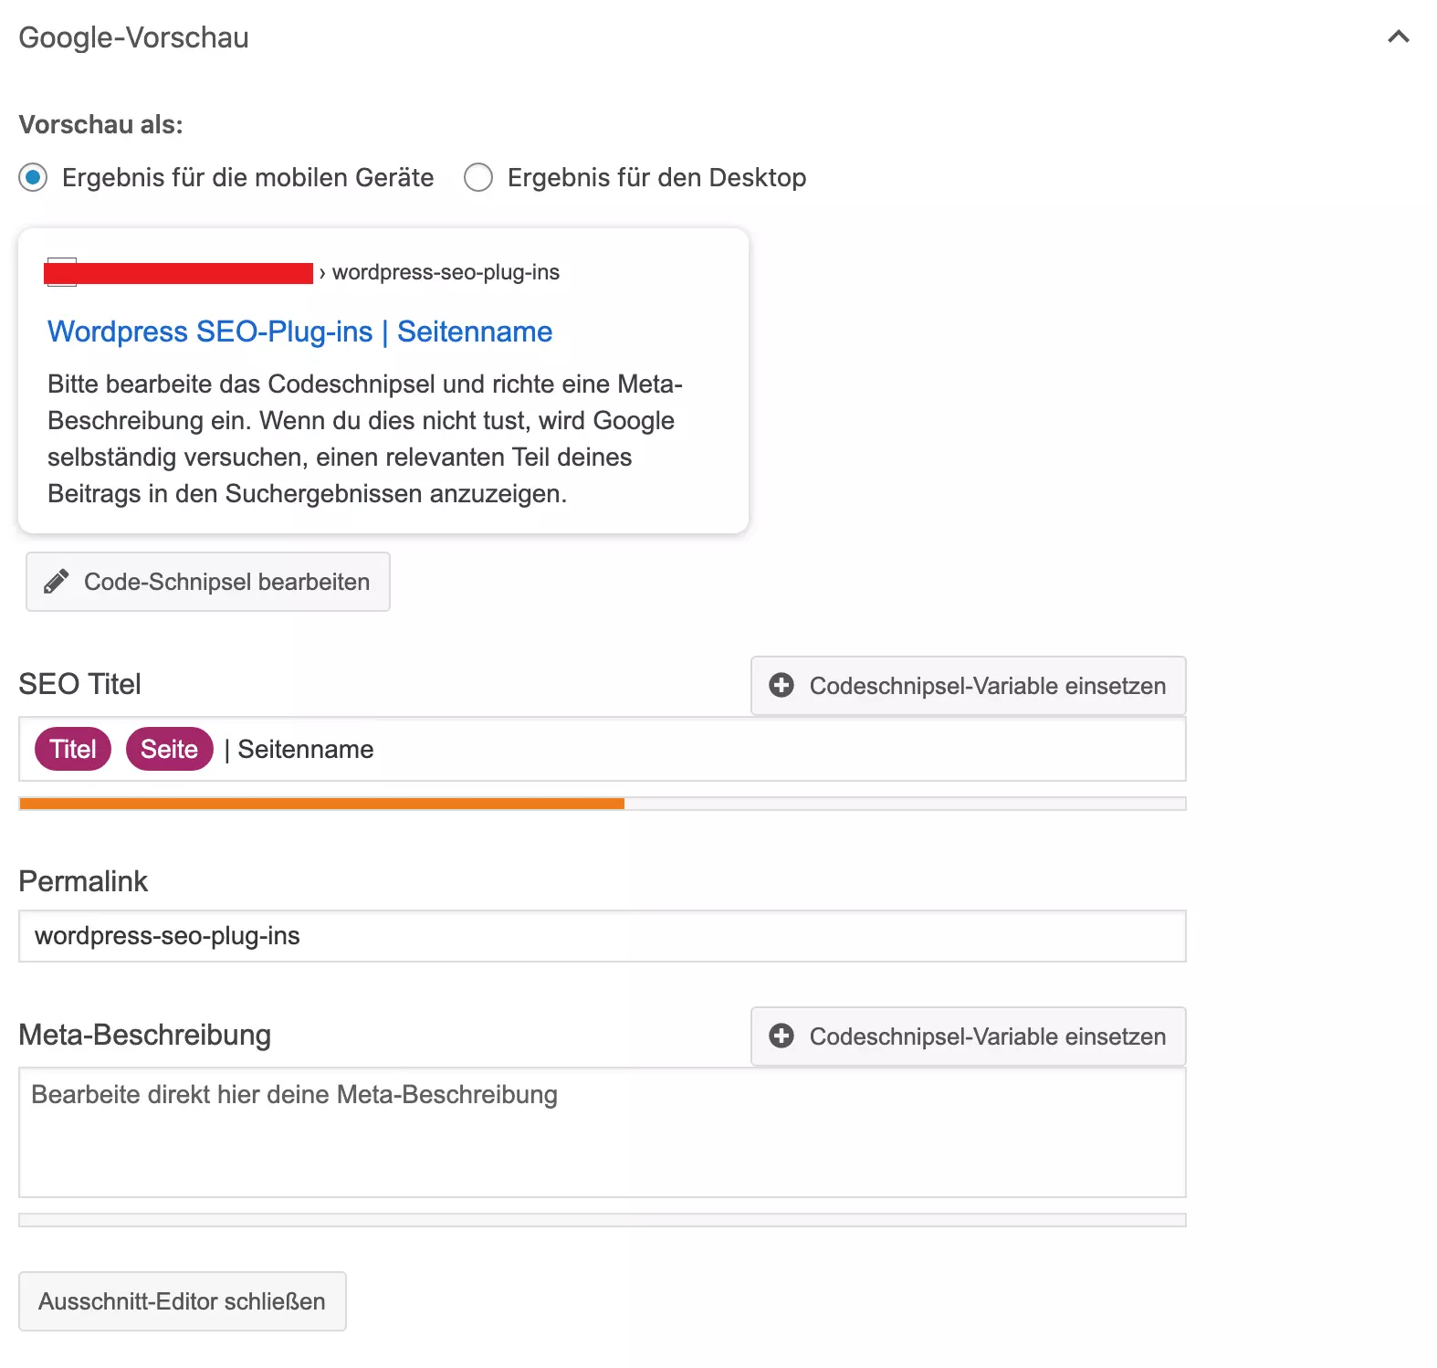Click the preview URL 'wordpress-seo-plug-ins' breadcrumb
1437x1368 pixels.
(446, 272)
